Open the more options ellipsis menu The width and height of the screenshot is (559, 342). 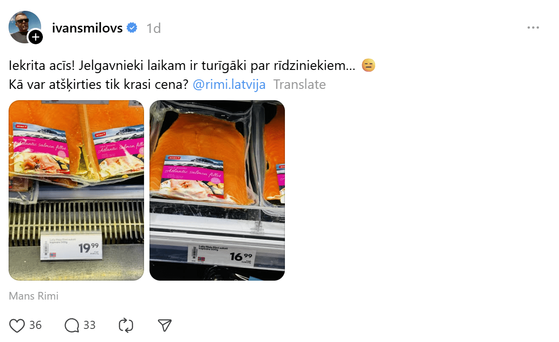(533, 28)
